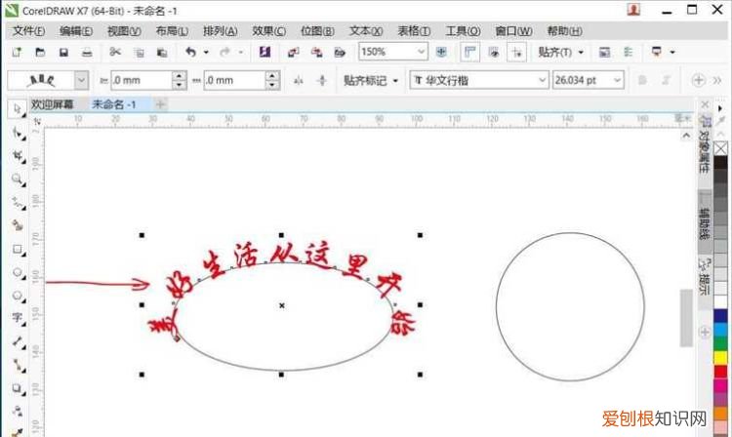732x437 pixels.
Task: Select the Shape tool in the toolbox
Action: [18, 134]
